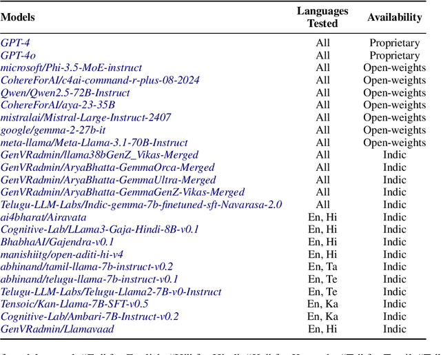Select 'En, Hi' in the Llamavaad row
The width and height of the screenshot is (441, 355).
pyautogui.click(x=322, y=329)
